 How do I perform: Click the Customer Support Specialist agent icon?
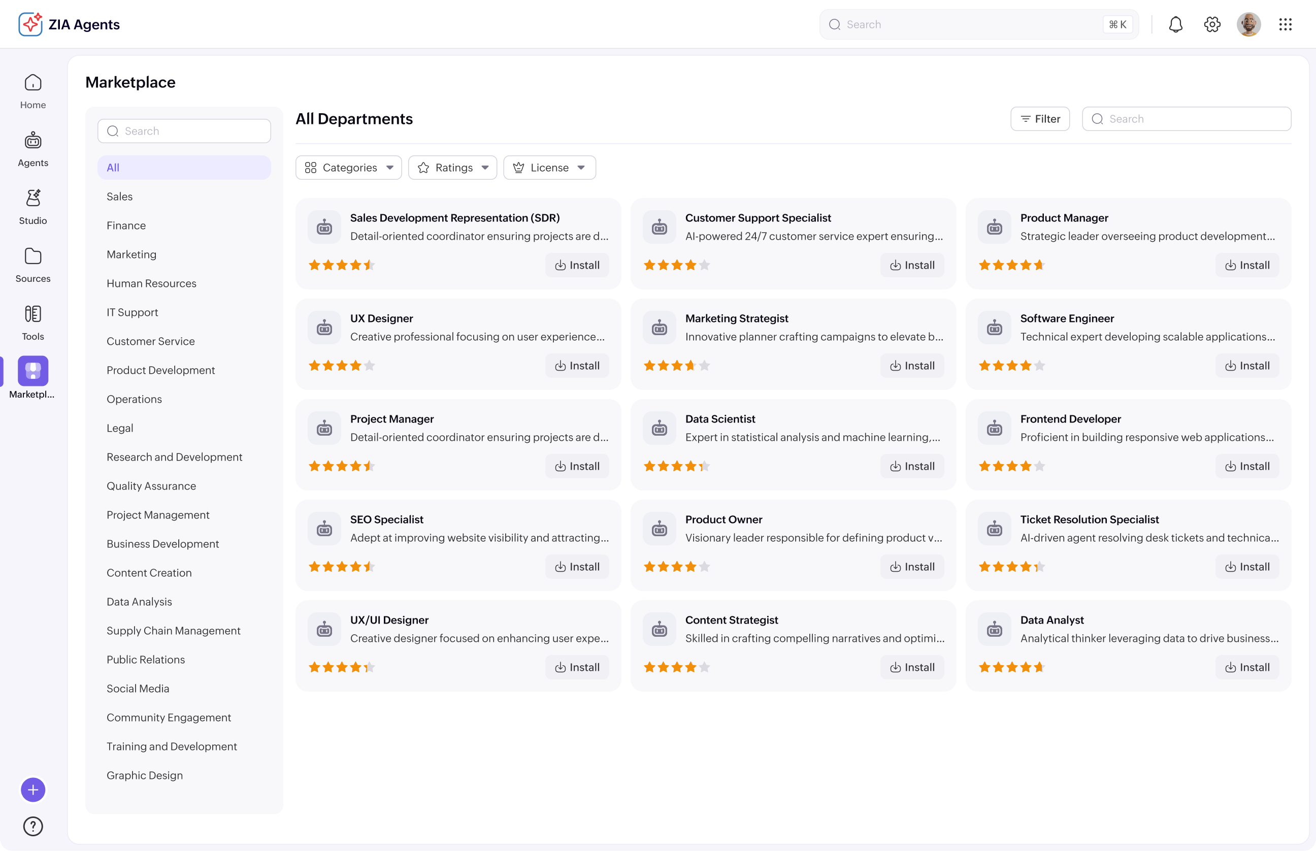(660, 227)
